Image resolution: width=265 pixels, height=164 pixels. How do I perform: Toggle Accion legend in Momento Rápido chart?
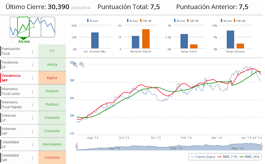(132, 21)
